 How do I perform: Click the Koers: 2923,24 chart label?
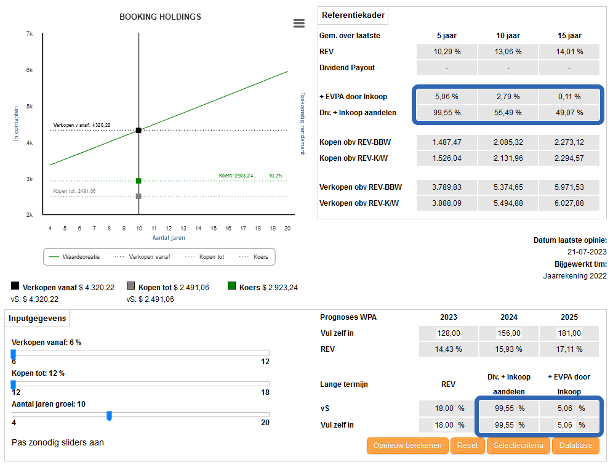click(x=236, y=176)
